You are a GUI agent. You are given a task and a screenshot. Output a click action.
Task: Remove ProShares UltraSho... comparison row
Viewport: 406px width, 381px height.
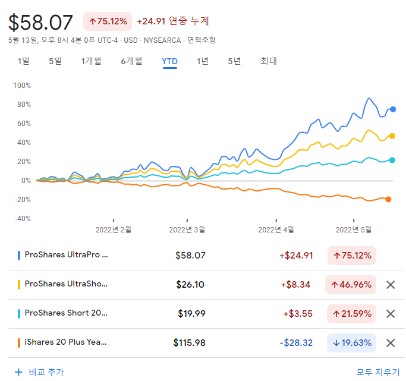(390, 285)
